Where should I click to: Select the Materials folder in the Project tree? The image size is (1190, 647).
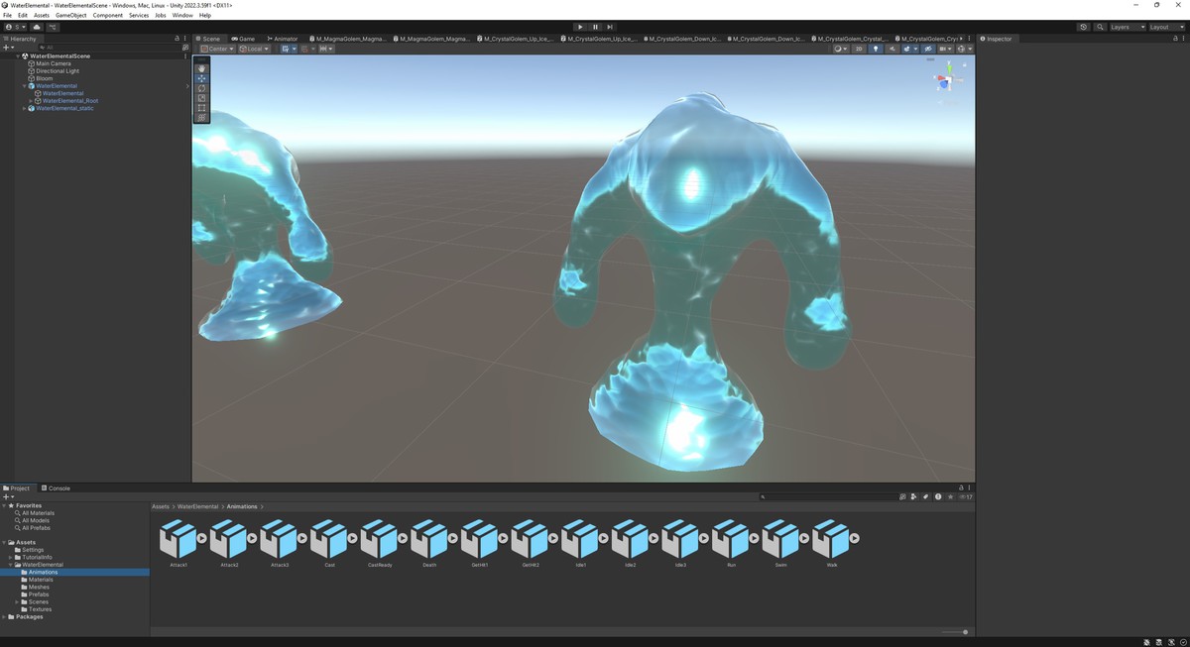pyautogui.click(x=41, y=580)
